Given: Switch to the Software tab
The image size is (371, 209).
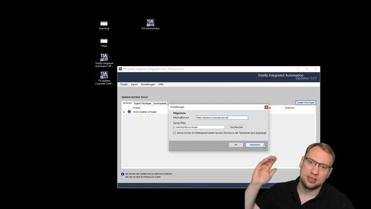Looking at the screenshot, I should pos(128,103).
